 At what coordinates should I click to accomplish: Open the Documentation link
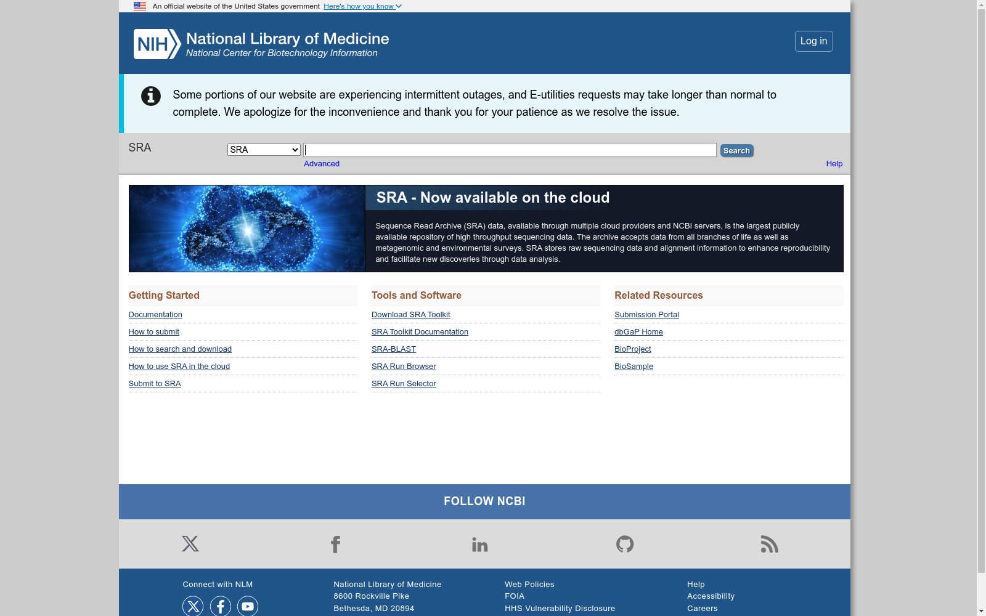coord(155,315)
